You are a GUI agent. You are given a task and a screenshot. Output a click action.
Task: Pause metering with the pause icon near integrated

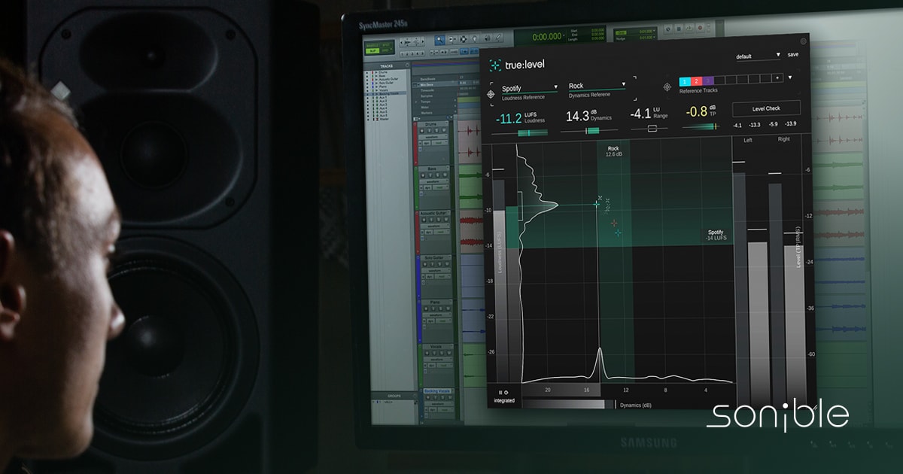(499, 392)
